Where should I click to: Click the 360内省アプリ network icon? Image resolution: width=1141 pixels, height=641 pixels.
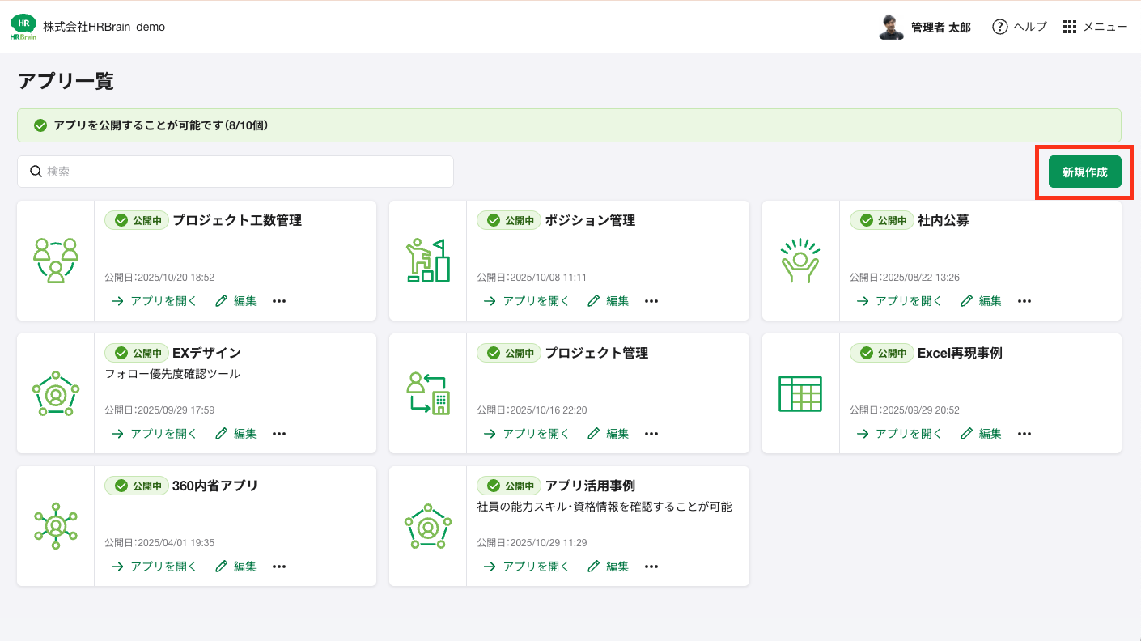[56, 526]
